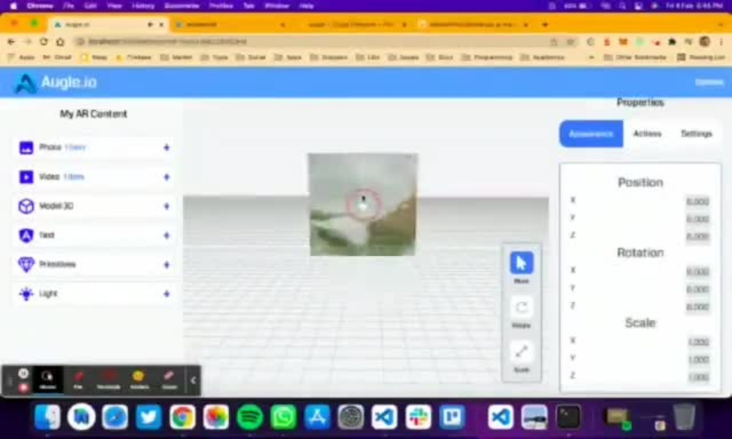Viewport: 732px width, 439px height.
Task: Click the Spotlight search icon in menu bar
Action: click(622, 6)
